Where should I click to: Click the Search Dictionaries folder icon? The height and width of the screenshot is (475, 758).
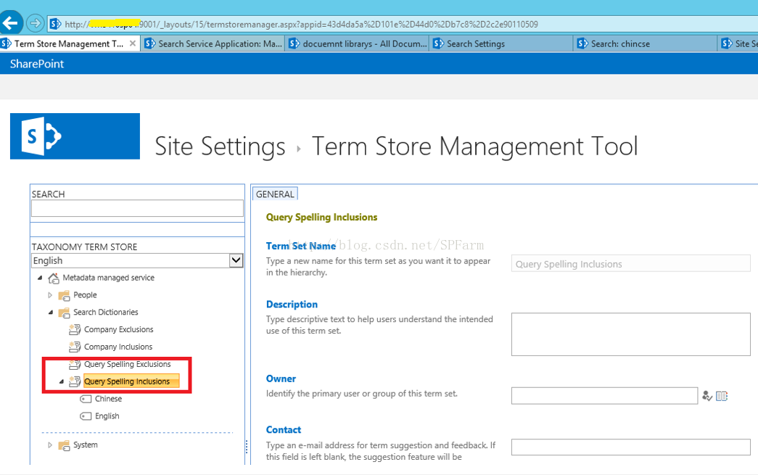click(64, 313)
